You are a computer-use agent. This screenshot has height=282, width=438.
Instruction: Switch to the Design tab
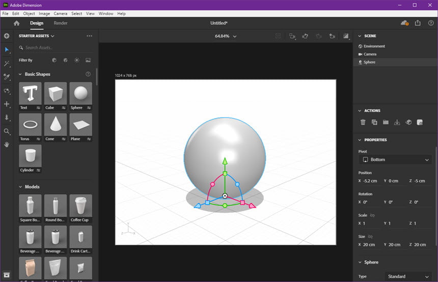point(37,23)
